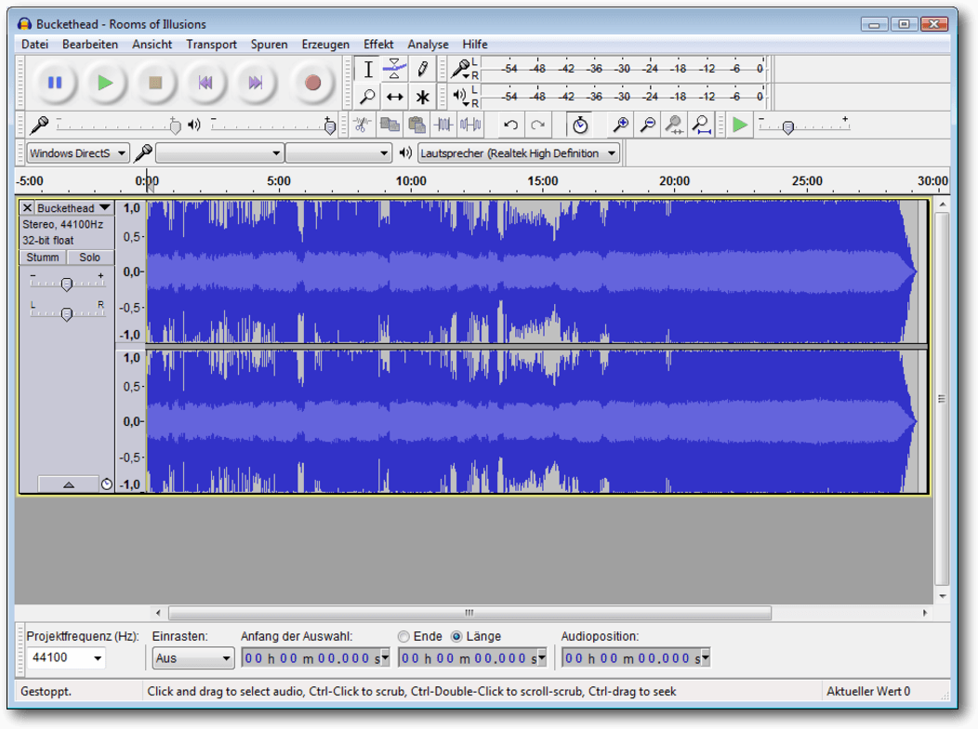Viewport: 978px width, 729px height.
Task: Skip to start of the track
Action: pyautogui.click(x=205, y=83)
